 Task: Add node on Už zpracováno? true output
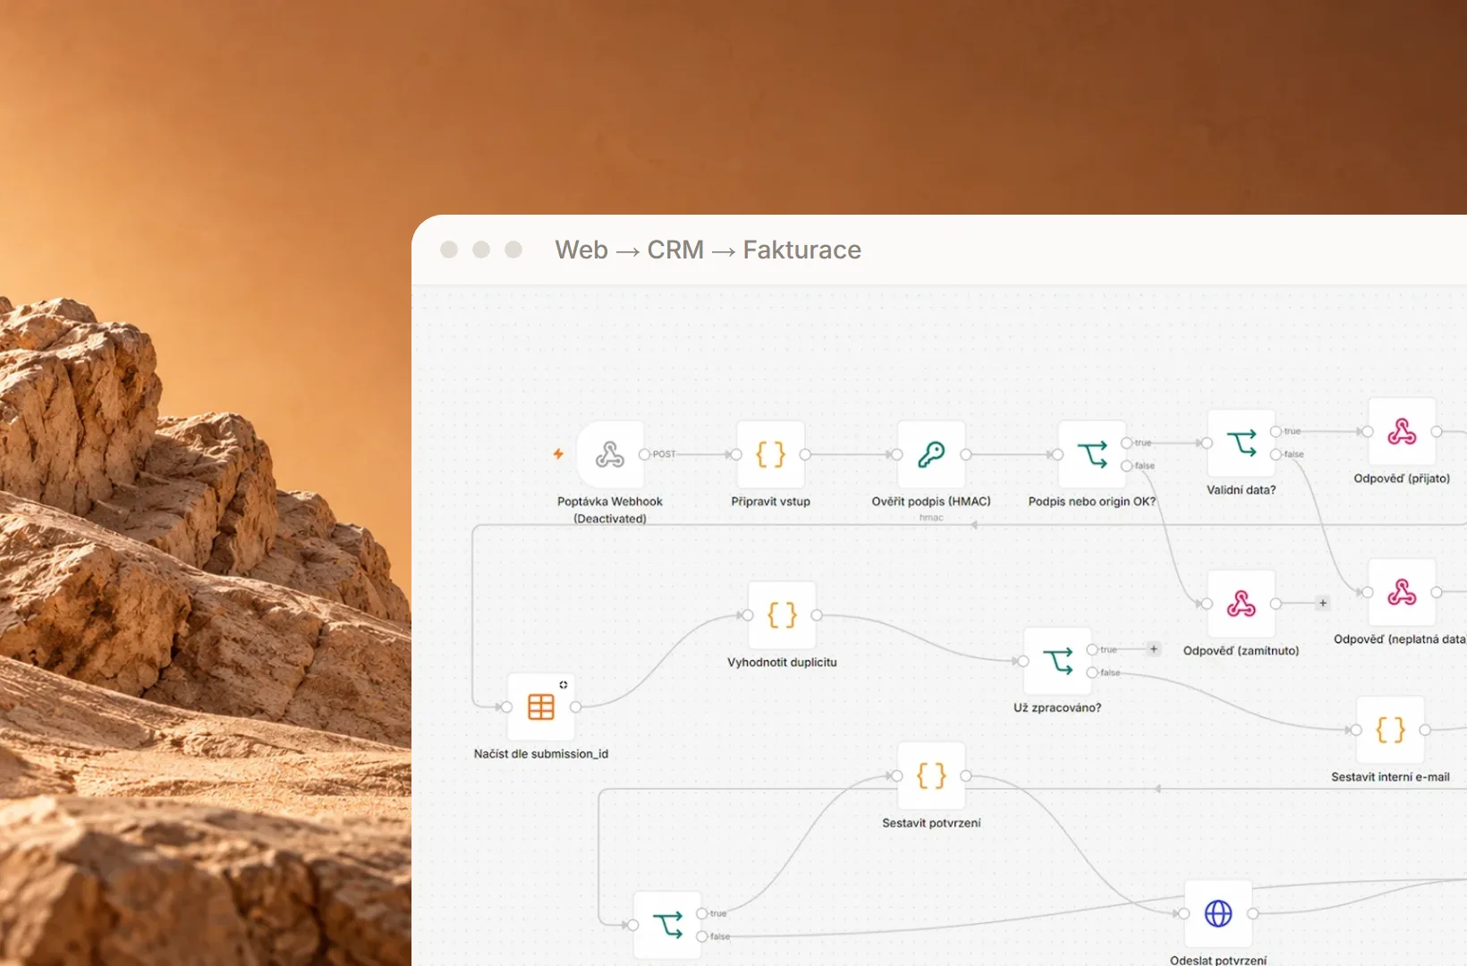(1154, 649)
